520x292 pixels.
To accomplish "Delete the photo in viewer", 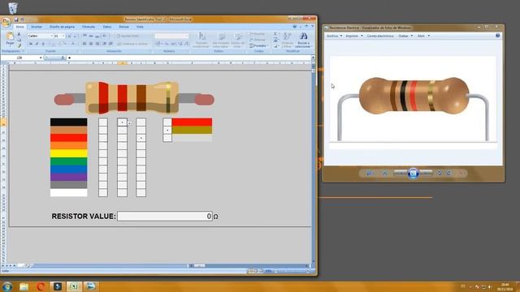I will tap(461, 173).
